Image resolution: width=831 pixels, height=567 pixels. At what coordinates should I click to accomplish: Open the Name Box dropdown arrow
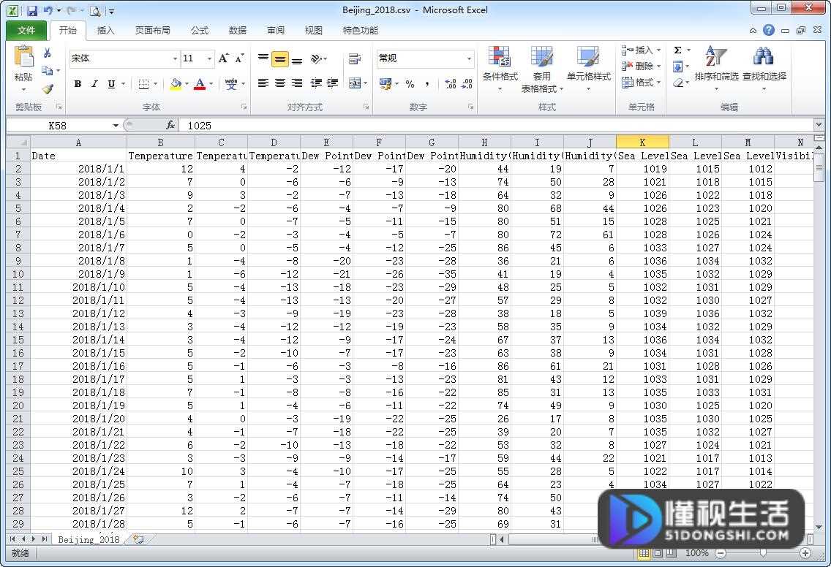point(116,126)
